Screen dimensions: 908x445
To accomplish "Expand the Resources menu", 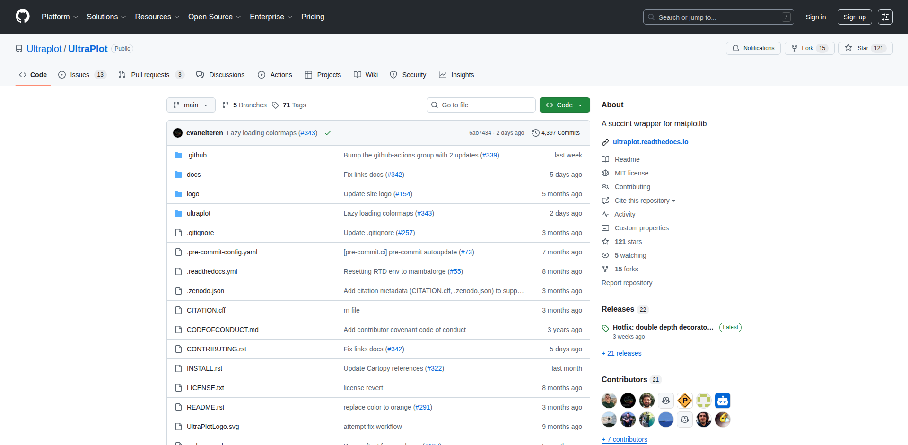I will (x=157, y=17).
